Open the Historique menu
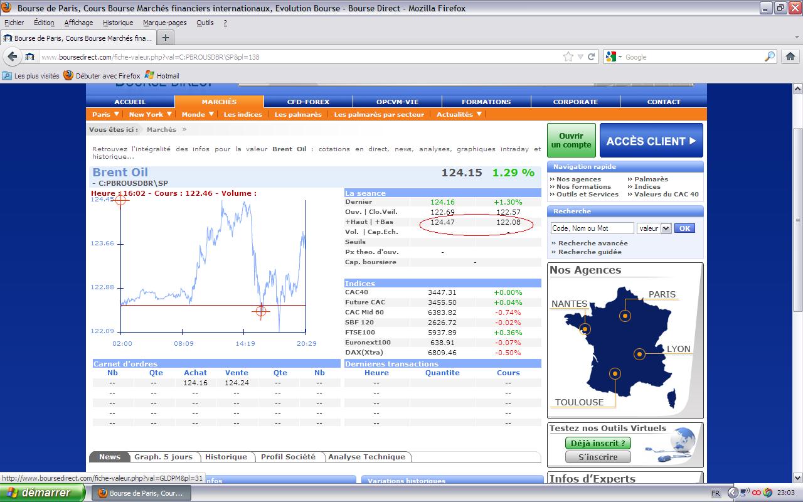Image resolution: width=803 pixels, height=502 pixels. click(118, 23)
